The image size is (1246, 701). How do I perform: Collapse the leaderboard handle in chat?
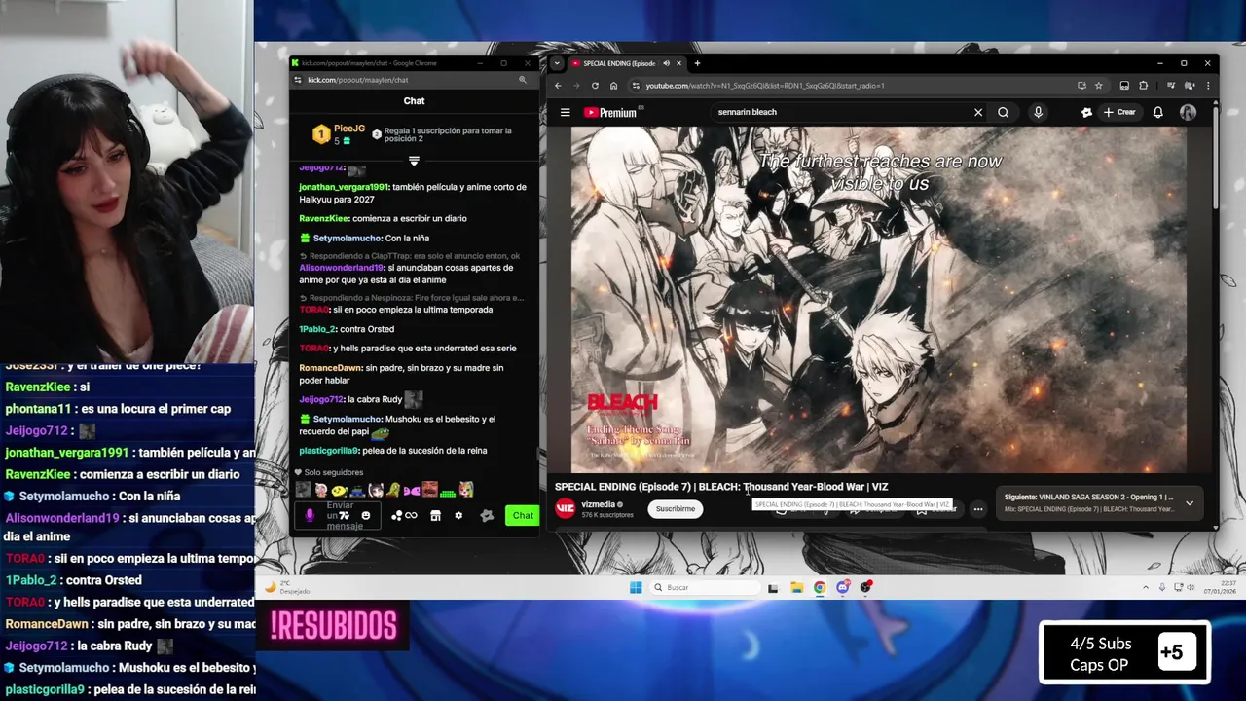[414, 161]
